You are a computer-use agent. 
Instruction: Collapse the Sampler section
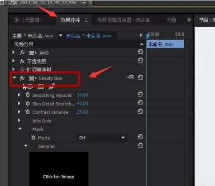click(26, 146)
